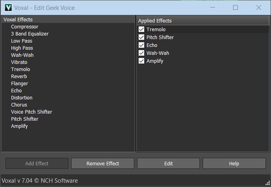The width and height of the screenshot is (271, 187).
Task: Select 3 Band Equalizer in effects list
Action: pyautogui.click(x=30, y=34)
